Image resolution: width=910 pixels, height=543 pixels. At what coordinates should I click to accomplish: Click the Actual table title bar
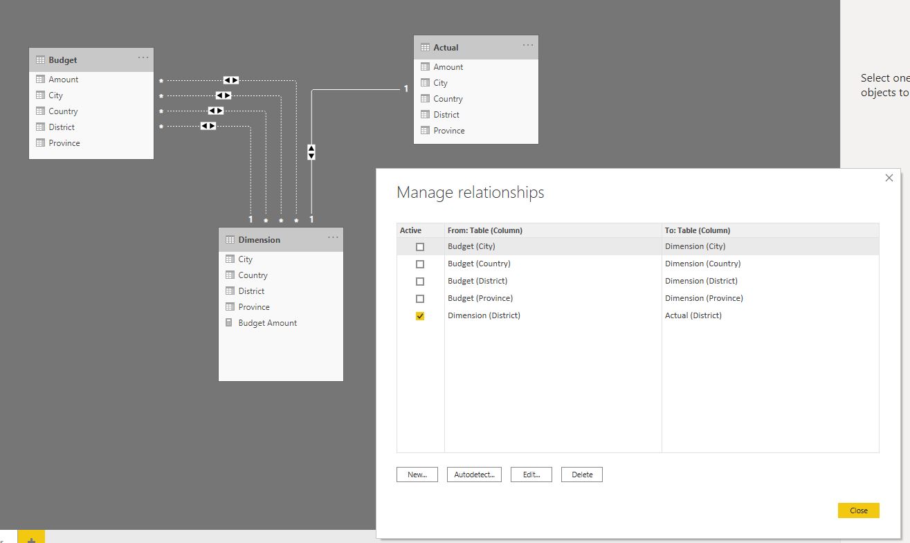tap(476, 48)
